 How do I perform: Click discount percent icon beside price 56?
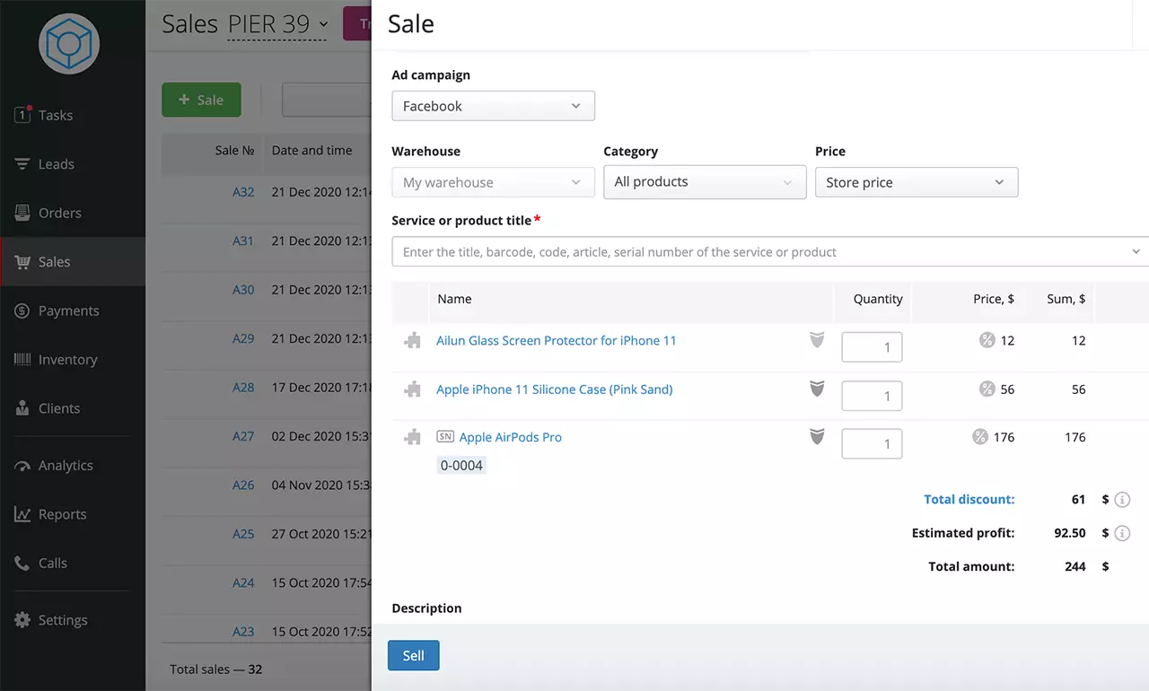click(x=987, y=389)
